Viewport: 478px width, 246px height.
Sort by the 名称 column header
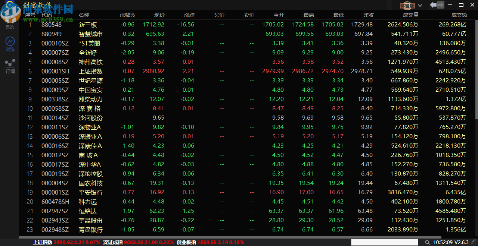click(84, 15)
